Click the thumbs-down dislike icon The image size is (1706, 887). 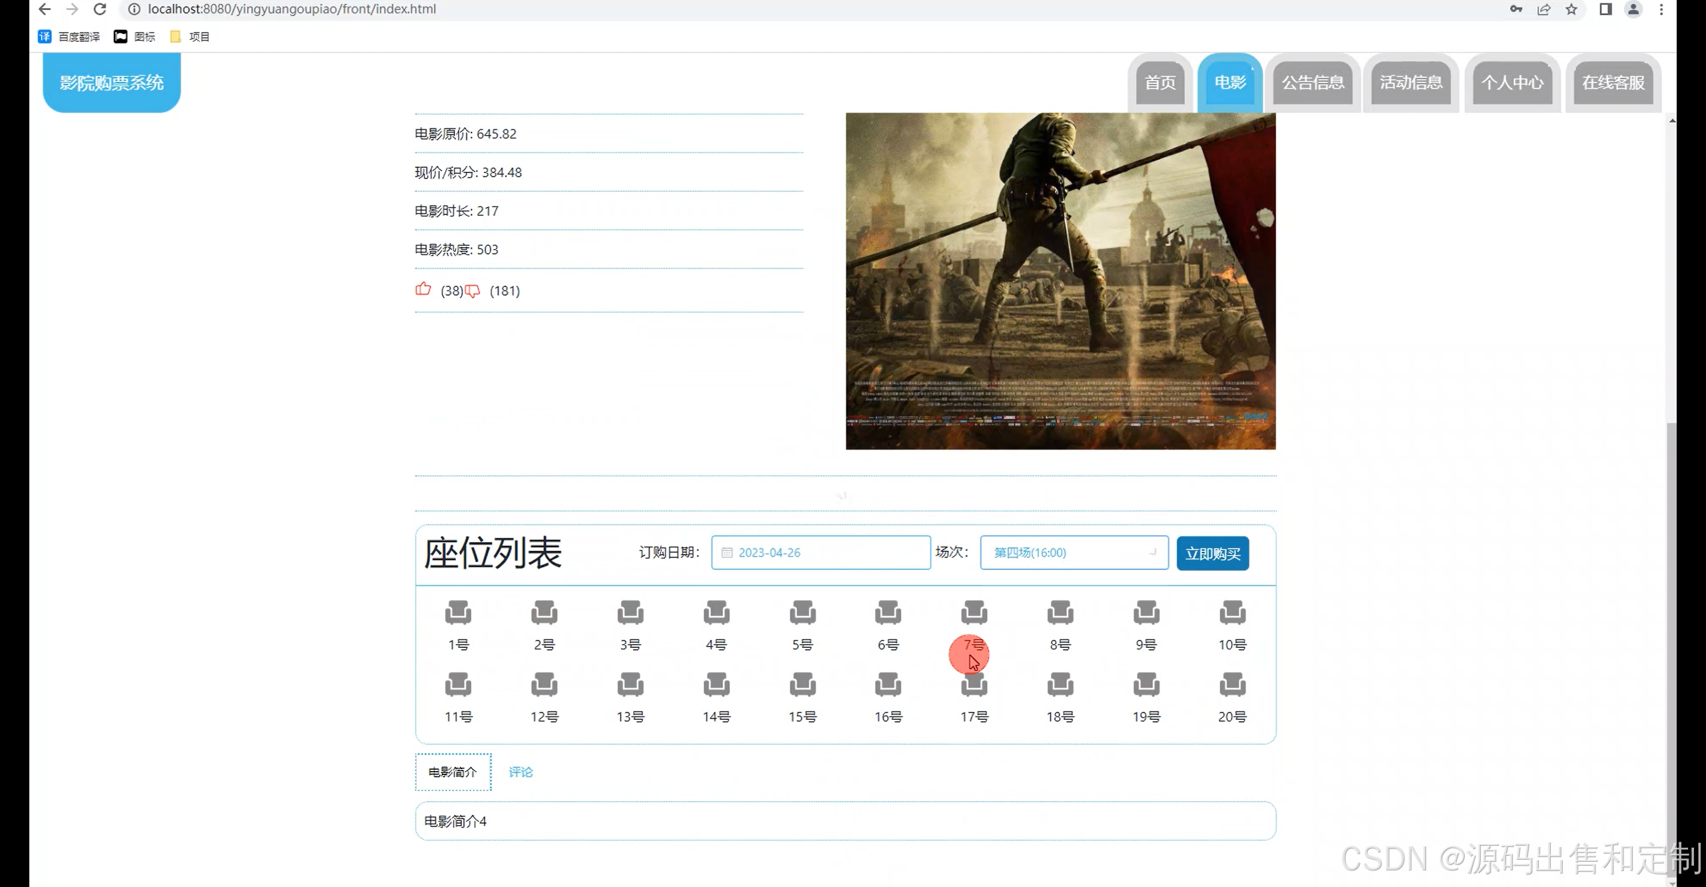click(x=472, y=291)
